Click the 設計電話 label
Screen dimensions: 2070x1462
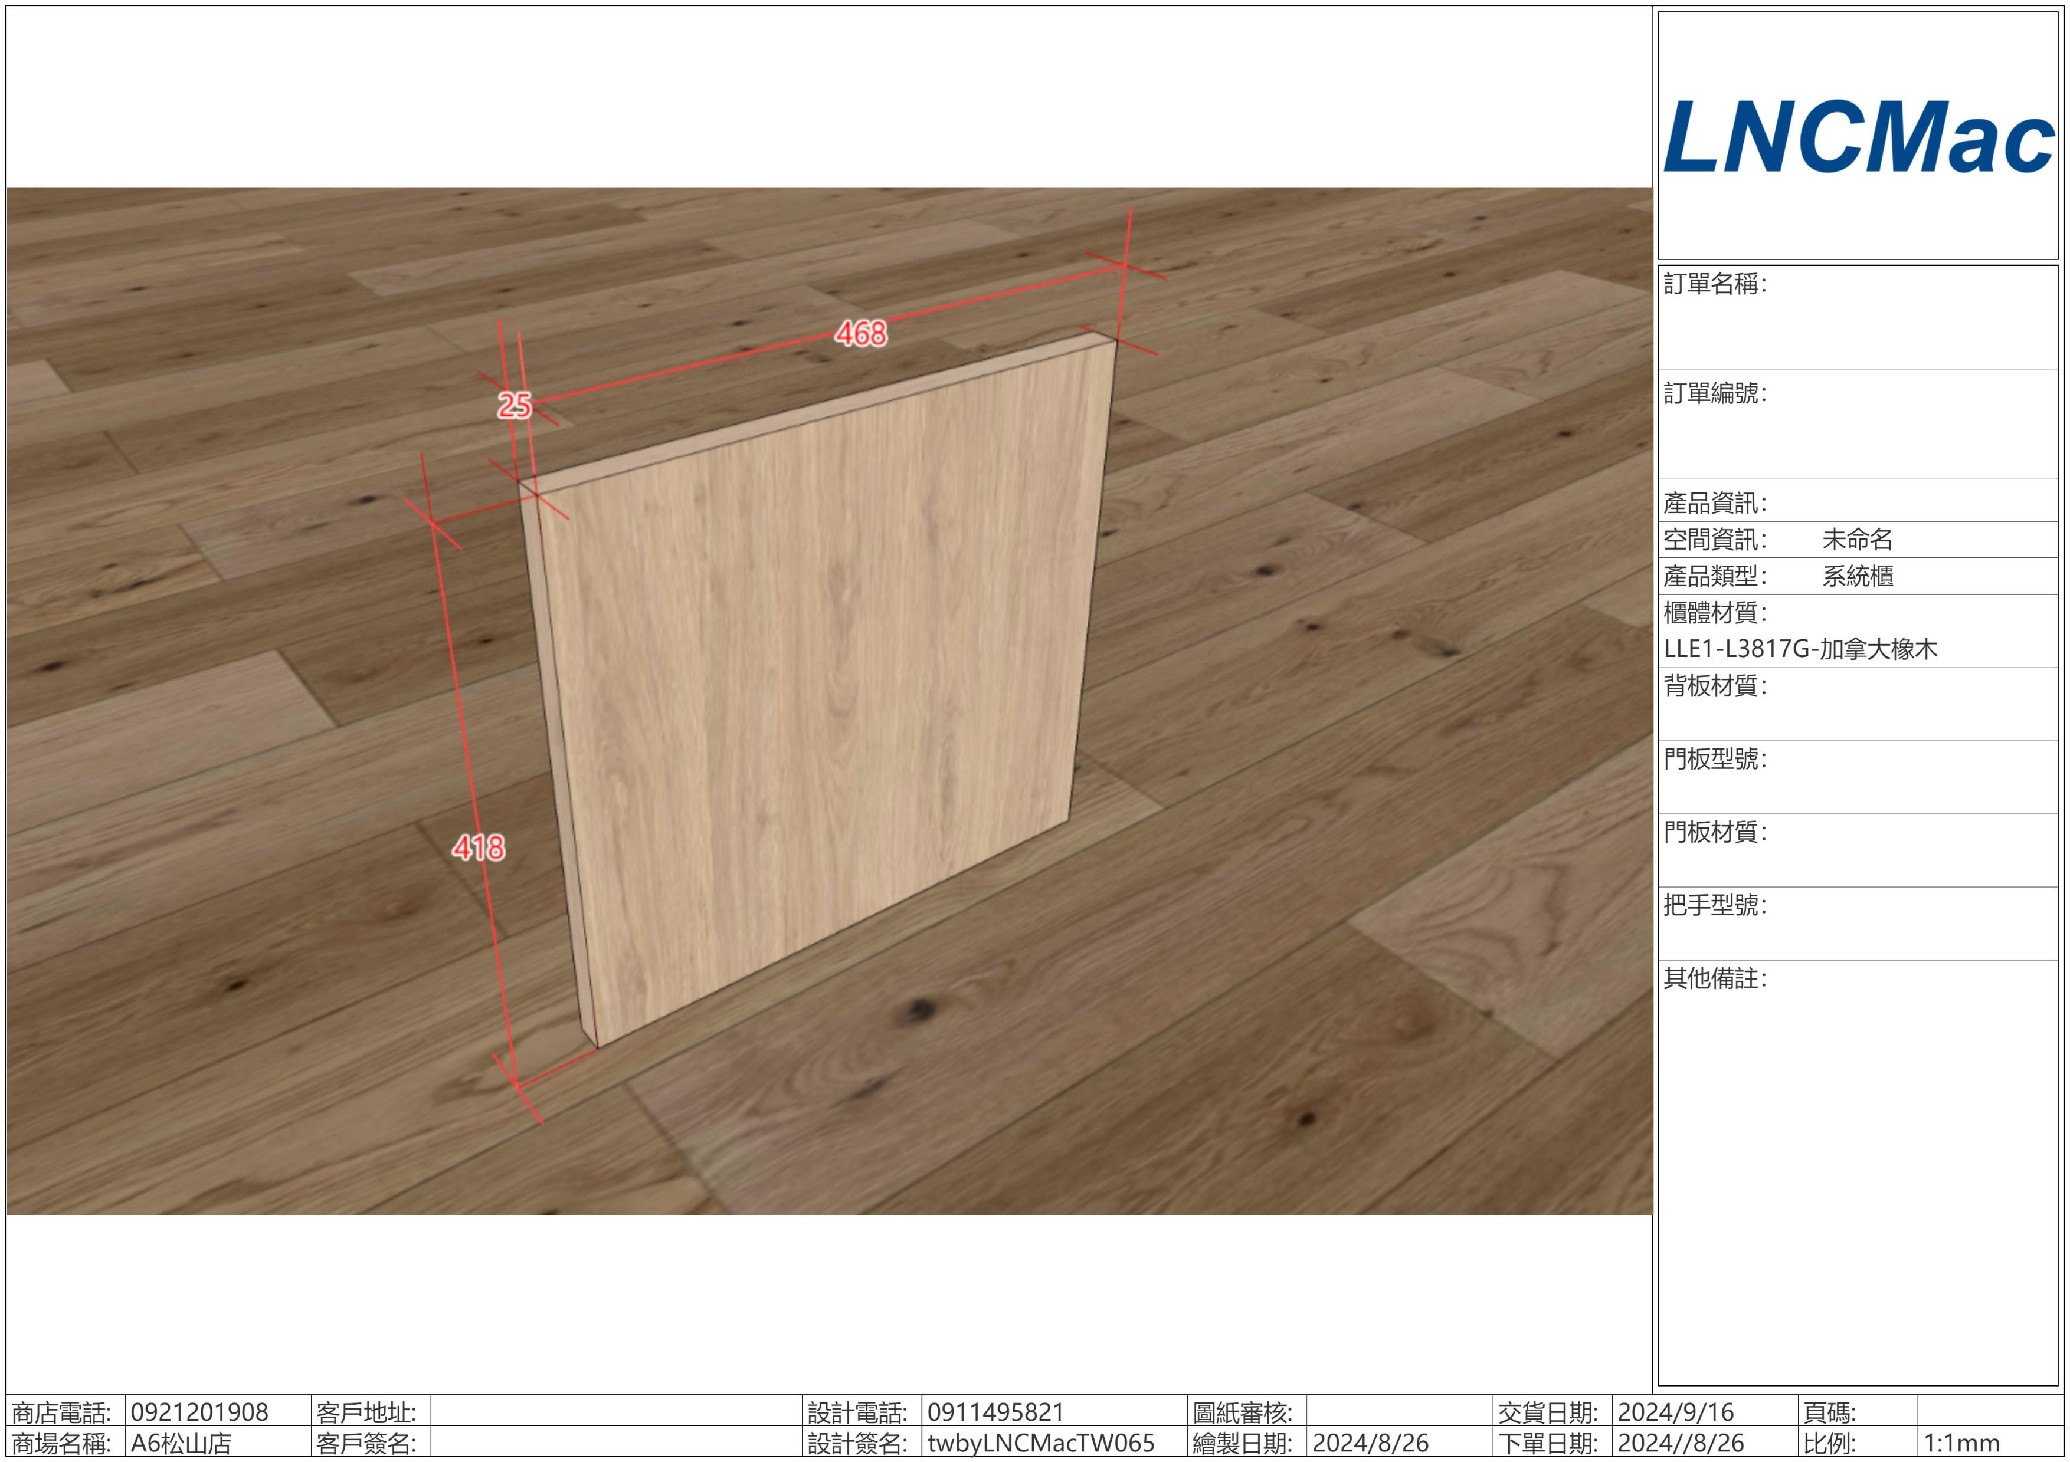[857, 1411]
